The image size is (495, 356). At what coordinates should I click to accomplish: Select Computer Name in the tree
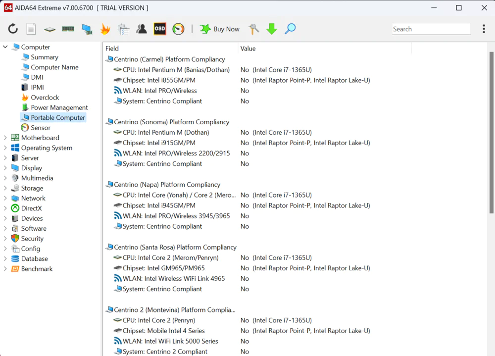(x=54, y=67)
